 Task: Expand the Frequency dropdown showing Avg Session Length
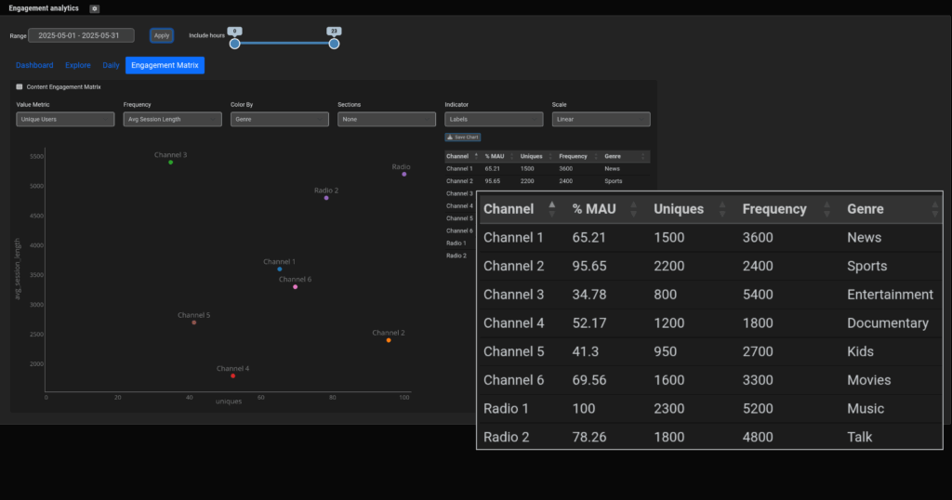[x=173, y=119]
